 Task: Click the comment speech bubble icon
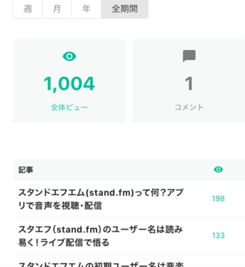tap(189, 56)
